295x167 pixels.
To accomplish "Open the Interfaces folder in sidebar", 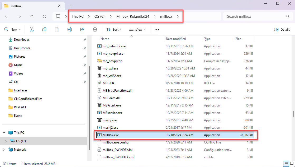I will 21,90.
